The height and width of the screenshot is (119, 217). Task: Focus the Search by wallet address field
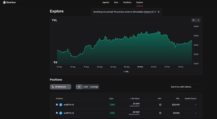pos(186,87)
